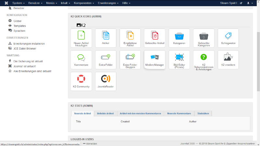The image size is (260, 146).
Task: Open Erweiterungen installieren link
Action: pyautogui.click(x=29, y=44)
